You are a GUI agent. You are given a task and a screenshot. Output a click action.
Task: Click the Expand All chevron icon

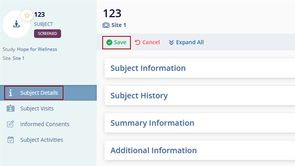[x=171, y=42]
